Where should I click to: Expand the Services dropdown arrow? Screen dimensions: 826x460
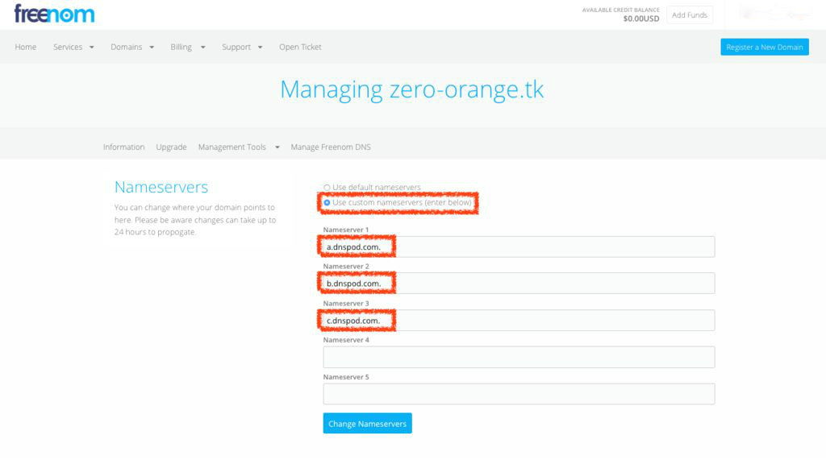click(92, 48)
